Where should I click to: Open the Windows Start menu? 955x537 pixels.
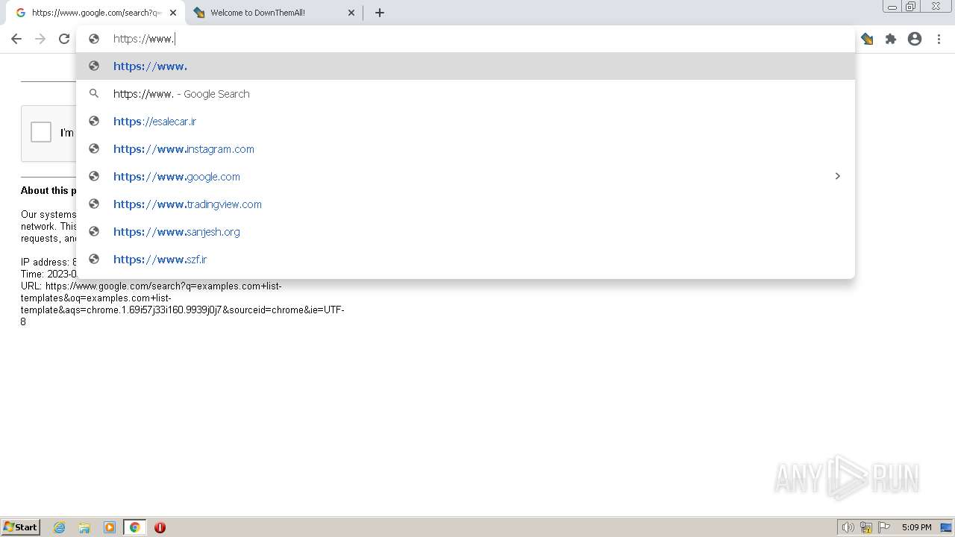(20, 527)
